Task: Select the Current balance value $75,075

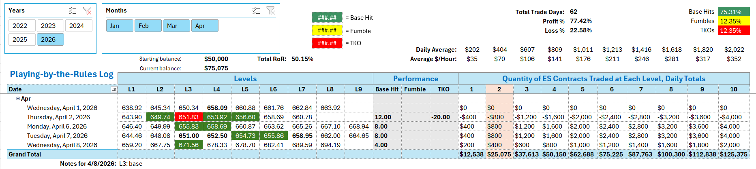Action: (216, 68)
